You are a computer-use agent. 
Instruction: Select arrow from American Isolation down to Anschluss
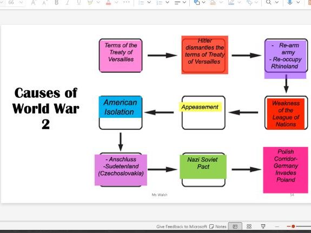121,142
